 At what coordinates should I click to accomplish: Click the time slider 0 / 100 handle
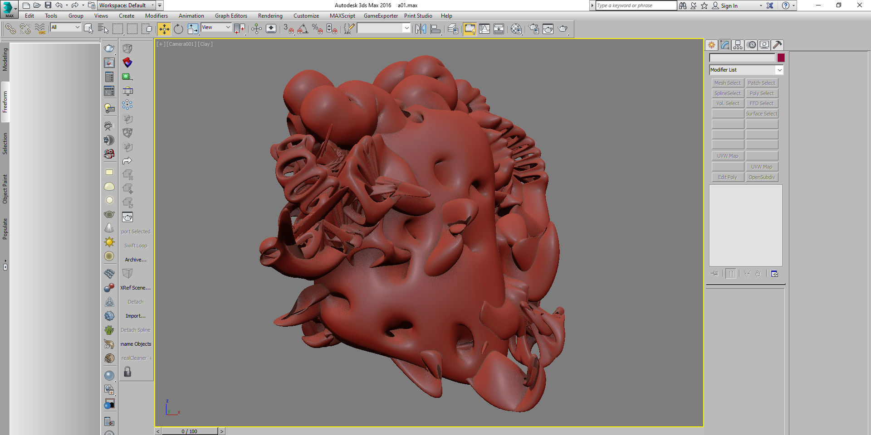[x=190, y=431]
